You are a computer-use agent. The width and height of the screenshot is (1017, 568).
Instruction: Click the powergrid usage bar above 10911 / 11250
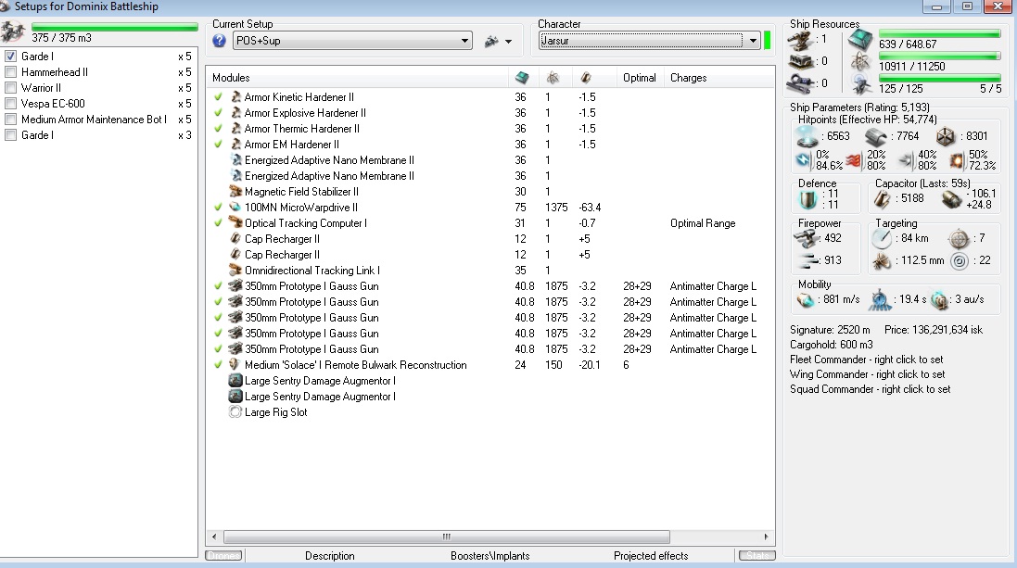coord(939,57)
